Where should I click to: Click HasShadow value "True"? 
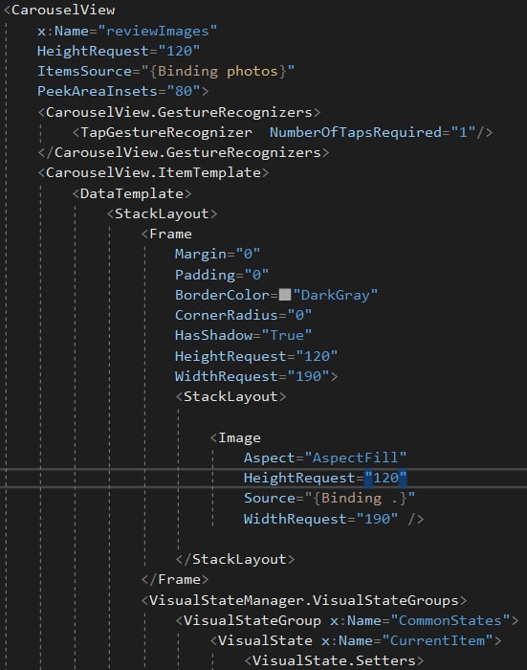(287, 335)
